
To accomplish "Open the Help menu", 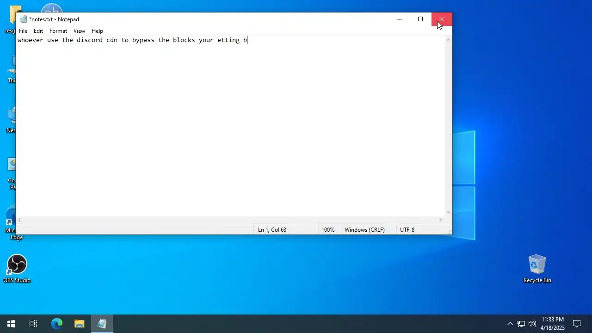I will pos(97,31).
